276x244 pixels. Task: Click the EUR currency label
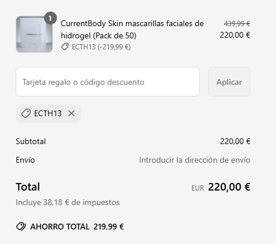coord(198,188)
